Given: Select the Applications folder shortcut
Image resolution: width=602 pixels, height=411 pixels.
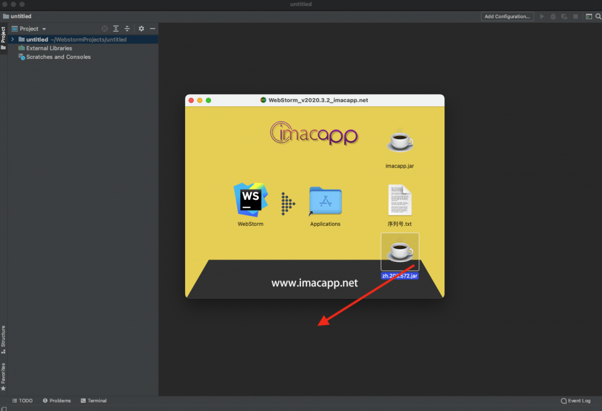Looking at the screenshot, I should pyautogui.click(x=325, y=201).
